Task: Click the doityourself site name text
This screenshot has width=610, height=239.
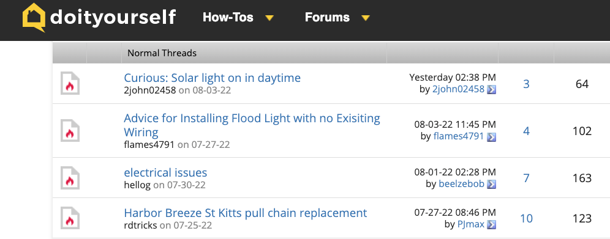Action: coord(113,18)
